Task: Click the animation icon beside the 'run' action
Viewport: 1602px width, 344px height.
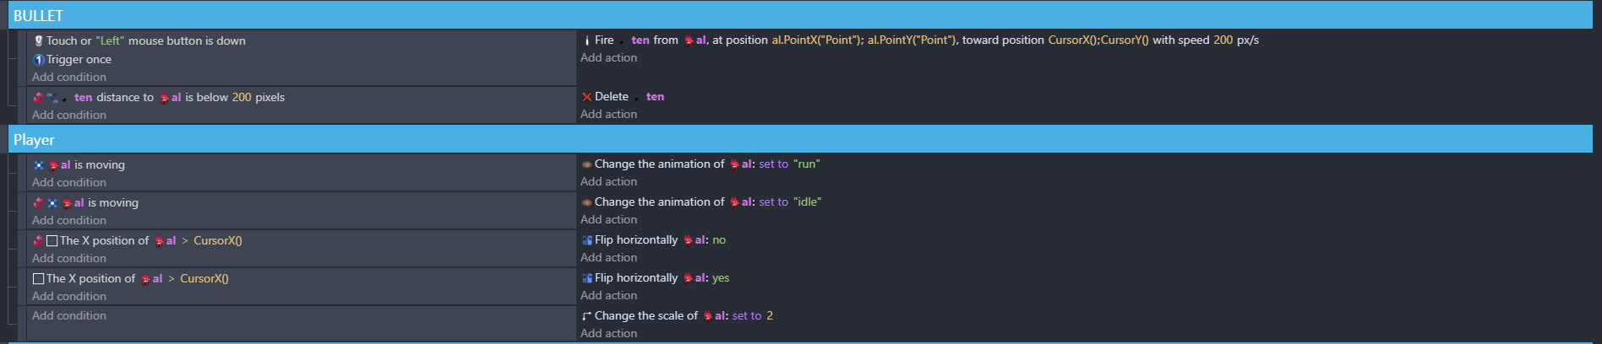Action: (586, 164)
